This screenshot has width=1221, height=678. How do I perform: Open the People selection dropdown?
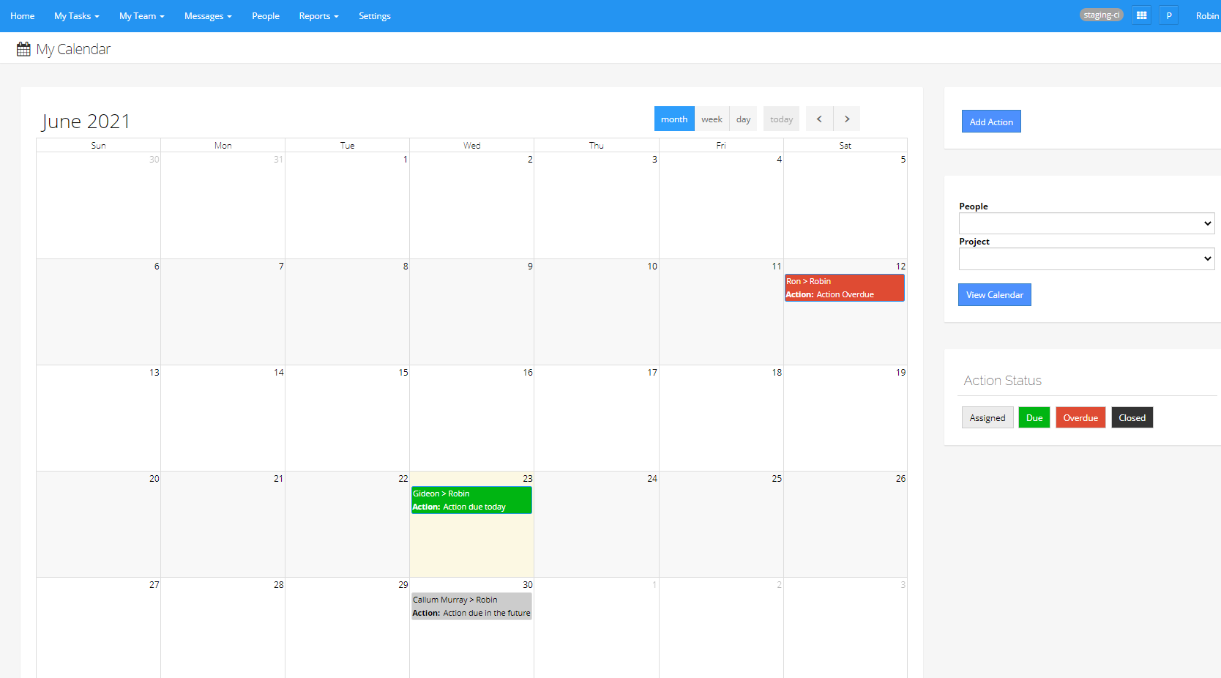tap(1086, 223)
